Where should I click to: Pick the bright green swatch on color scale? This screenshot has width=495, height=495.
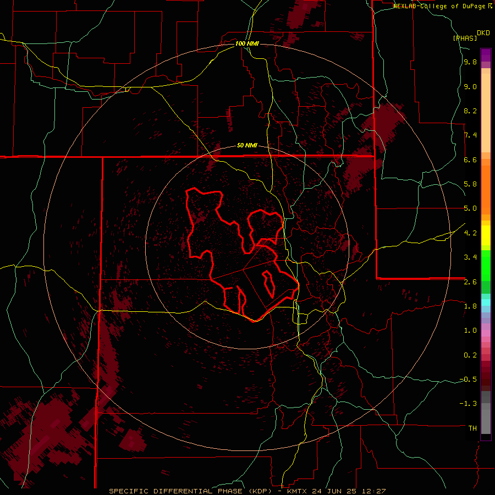[486, 268]
